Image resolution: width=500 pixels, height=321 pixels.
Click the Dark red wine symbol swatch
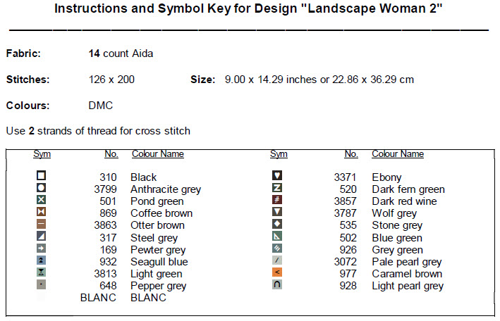277,200
